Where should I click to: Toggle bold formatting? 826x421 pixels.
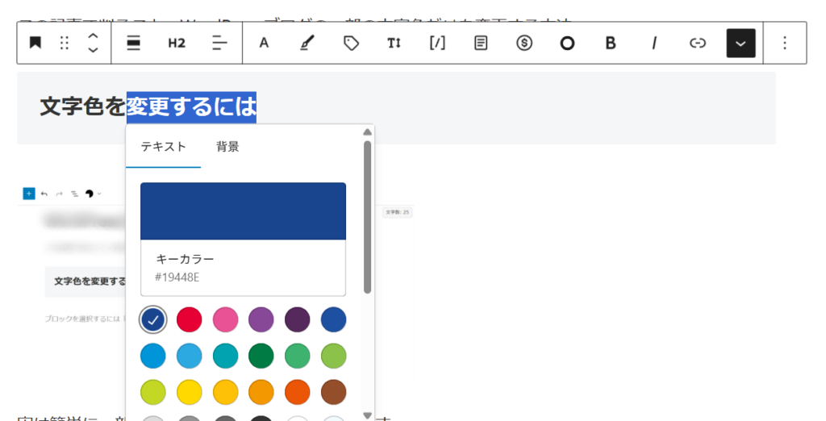[611, 44]
